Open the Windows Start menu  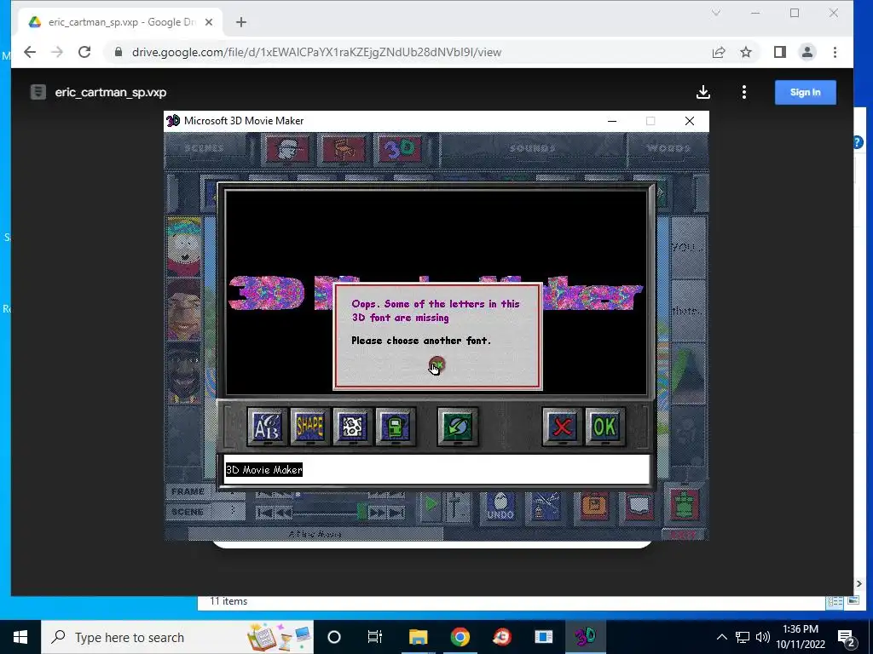pyautogui.click(x=20, y=637)
